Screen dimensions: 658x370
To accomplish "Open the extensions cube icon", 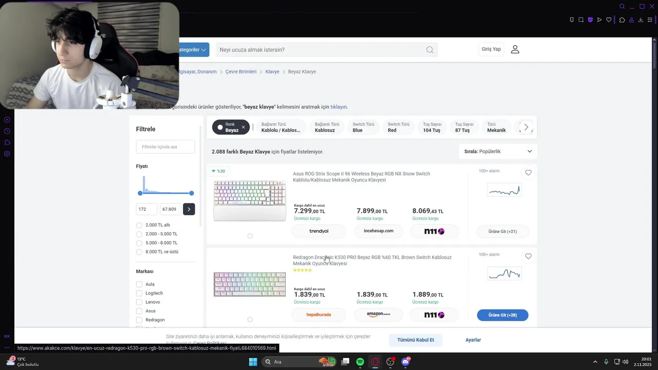I will [622, 20].
